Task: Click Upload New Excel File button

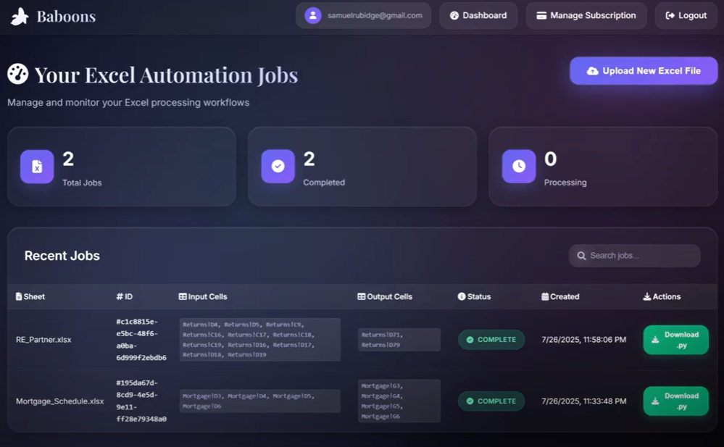Action: (644, 71)
